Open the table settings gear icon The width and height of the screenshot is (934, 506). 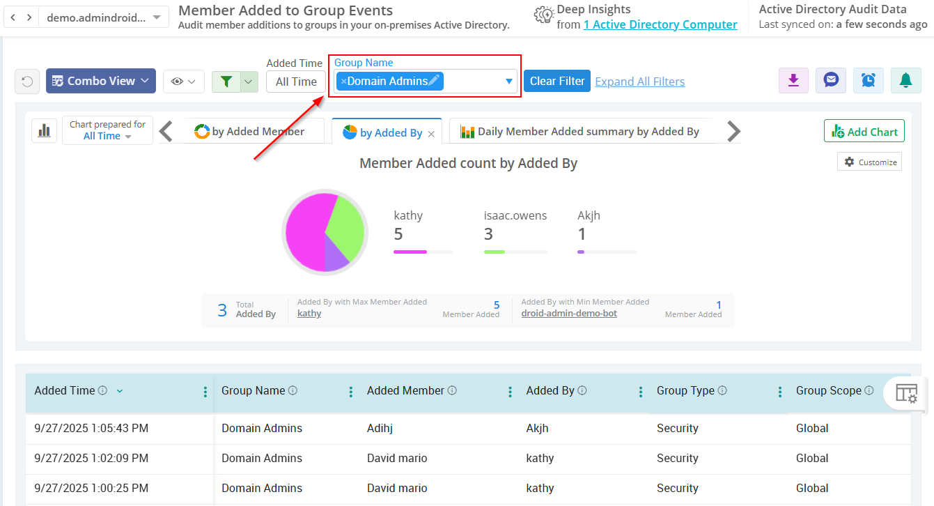coord(907,393)
